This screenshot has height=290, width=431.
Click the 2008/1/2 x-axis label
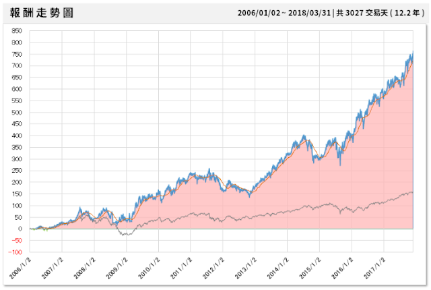[85, 268]
